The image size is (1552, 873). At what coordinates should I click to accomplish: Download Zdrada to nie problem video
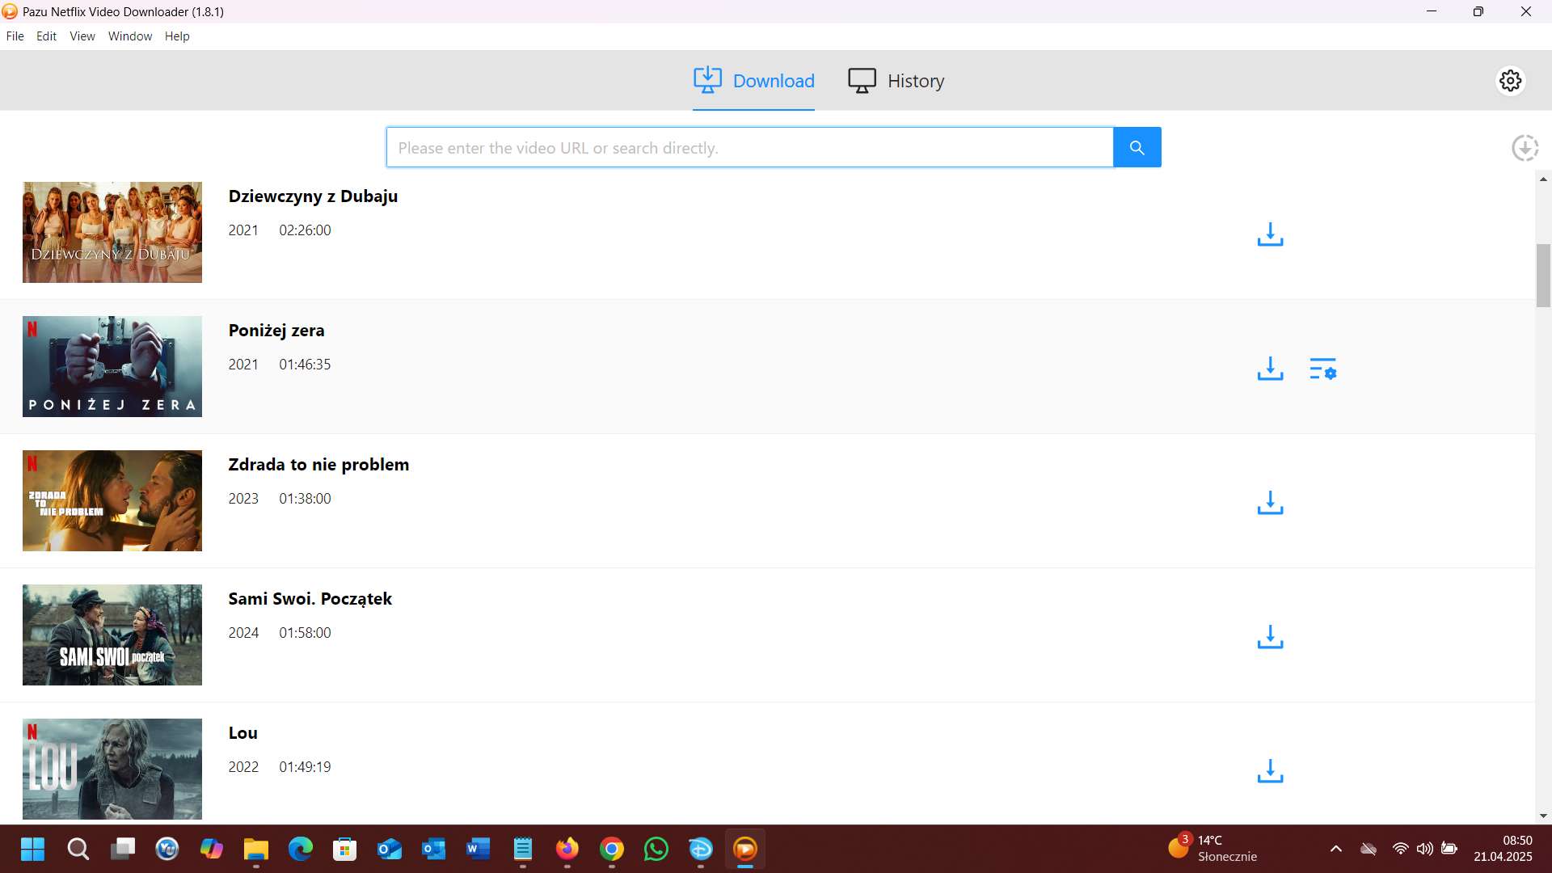pyautogui.click(x=1270, y=503)
